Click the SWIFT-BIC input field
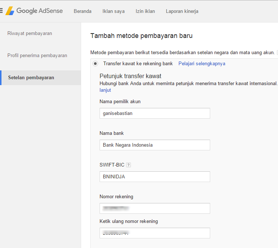The image size is (278, 248). 155,177
